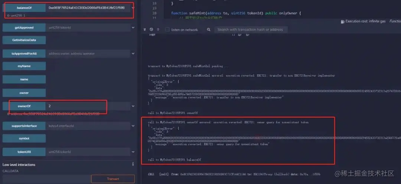Click the safeMint function code line 20

coord(236,13)
